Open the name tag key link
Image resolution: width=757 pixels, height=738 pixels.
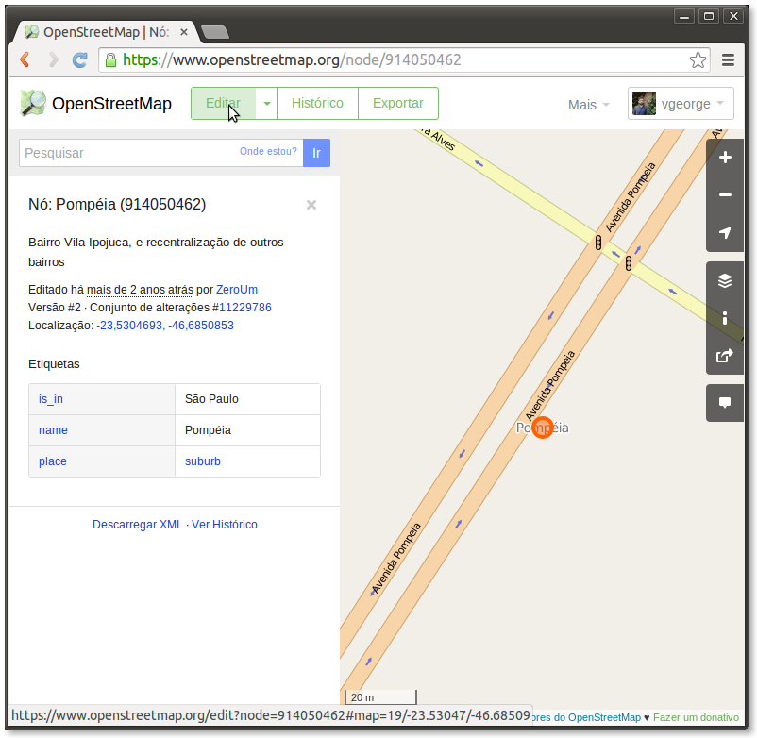(x=53, y=430)
